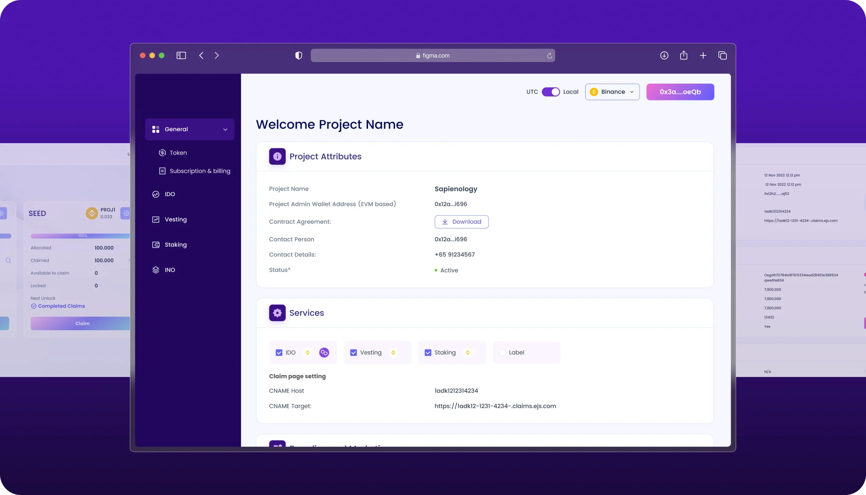Click the purple chain icon beside IDO
The width and height of the screenshot is (866, 495).
pos(324,353)
